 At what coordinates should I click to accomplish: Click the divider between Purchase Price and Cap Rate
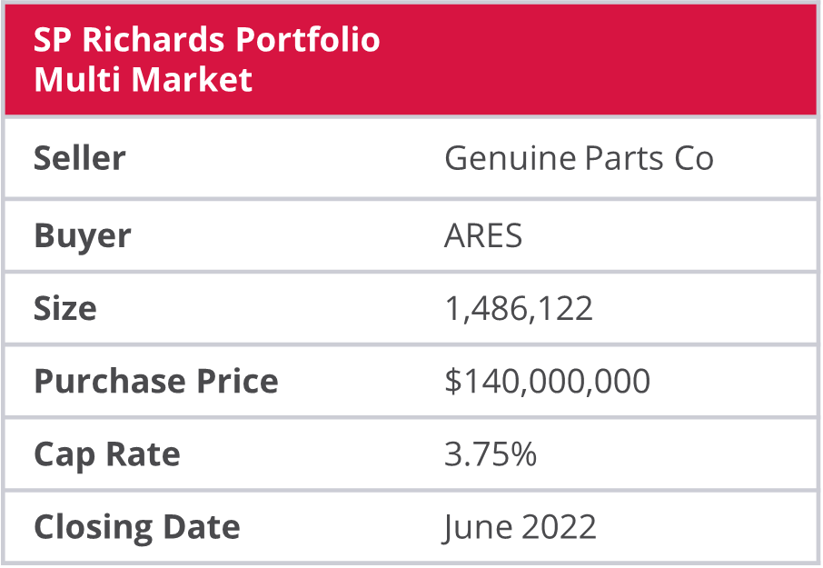click(411, 416)
